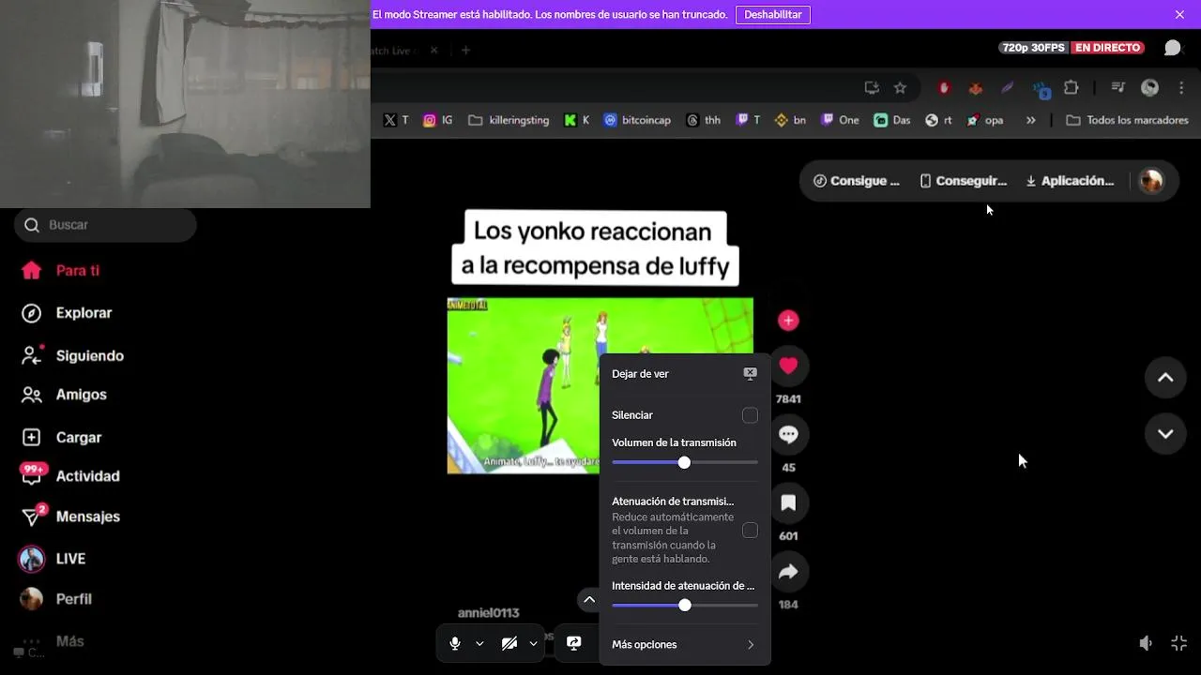Toggle Atenuación de transmisión checkbox

pyautogui.click(x=750, y=531)
